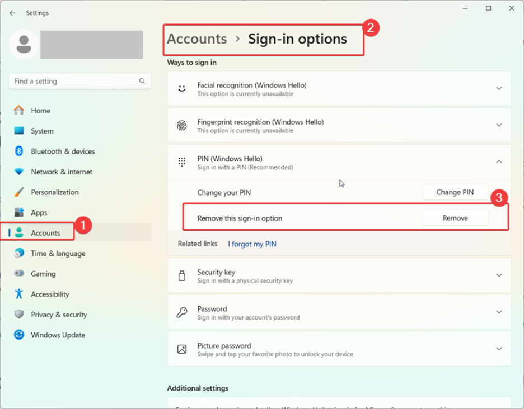The width and height of the screenshot is (524, 409).
Task: Click the Apps icon in sidebar
Action: 19,212
